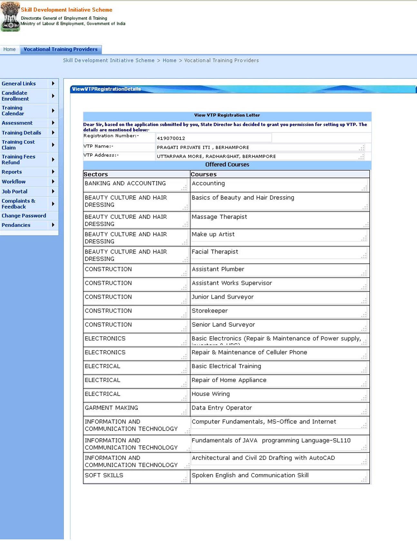Click Repair & Maintenance of Celluler Phone field
This screenshot has height=541, width=417.
(279, 354)
